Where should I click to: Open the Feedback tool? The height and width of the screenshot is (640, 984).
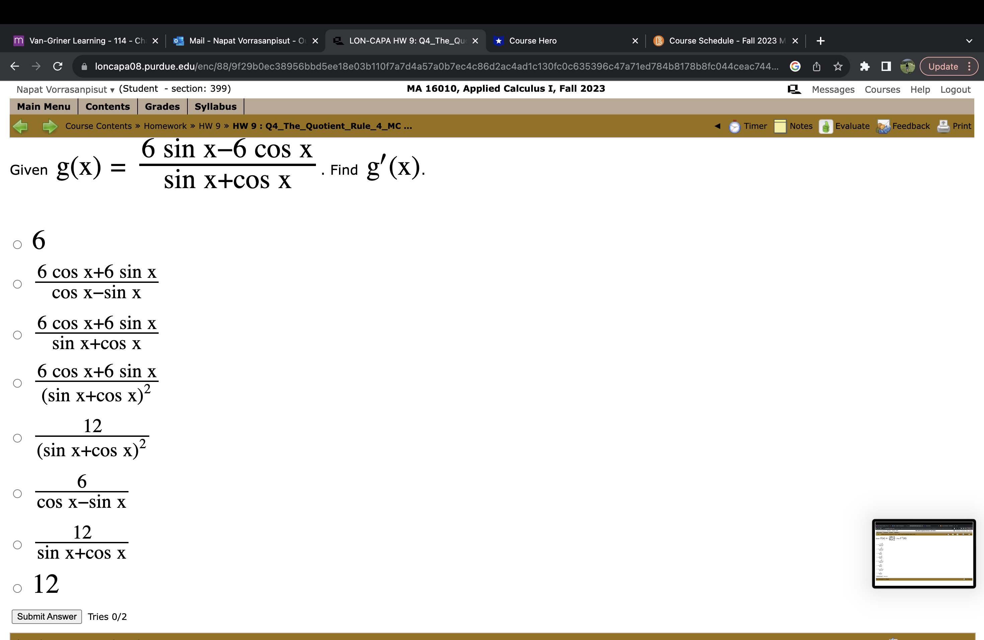pyautogui.click(x=903, y=126)
